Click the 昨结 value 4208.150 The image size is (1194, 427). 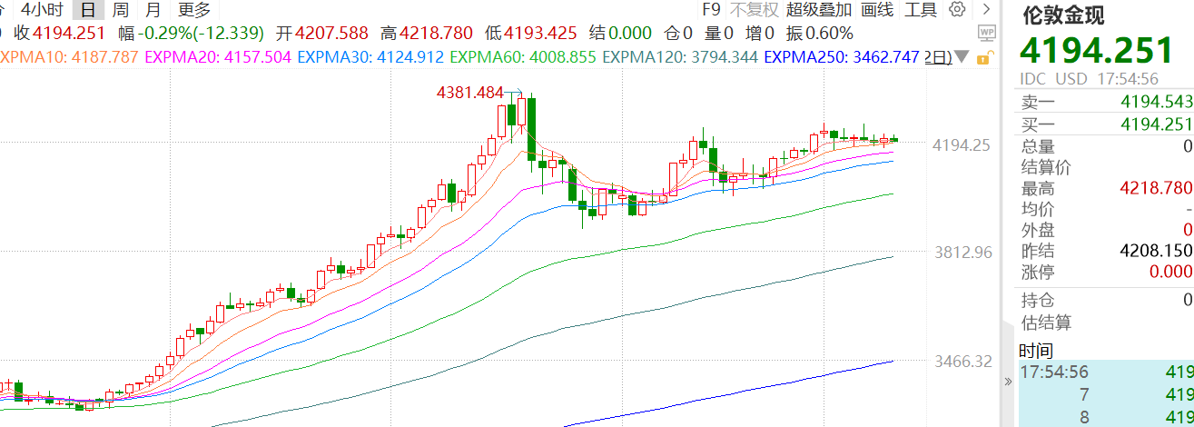click(x=1156, y=251)
